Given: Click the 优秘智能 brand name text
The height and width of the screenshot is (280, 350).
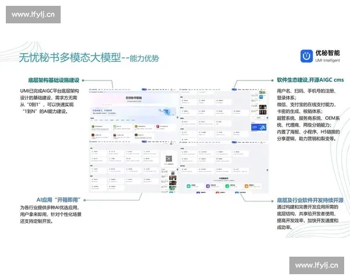Looking at the screenshot, I should point(327,53).
